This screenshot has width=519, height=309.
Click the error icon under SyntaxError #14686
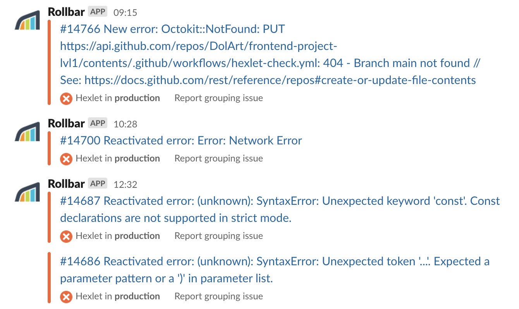point(66,297)
